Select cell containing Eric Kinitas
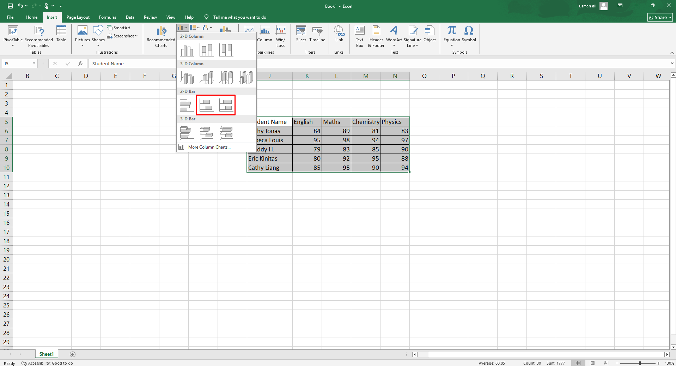 [270, 158]
